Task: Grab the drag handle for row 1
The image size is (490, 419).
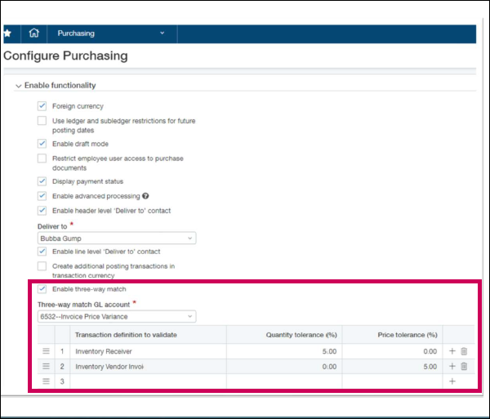Action: pyautogui.click(x=46, y=351)
